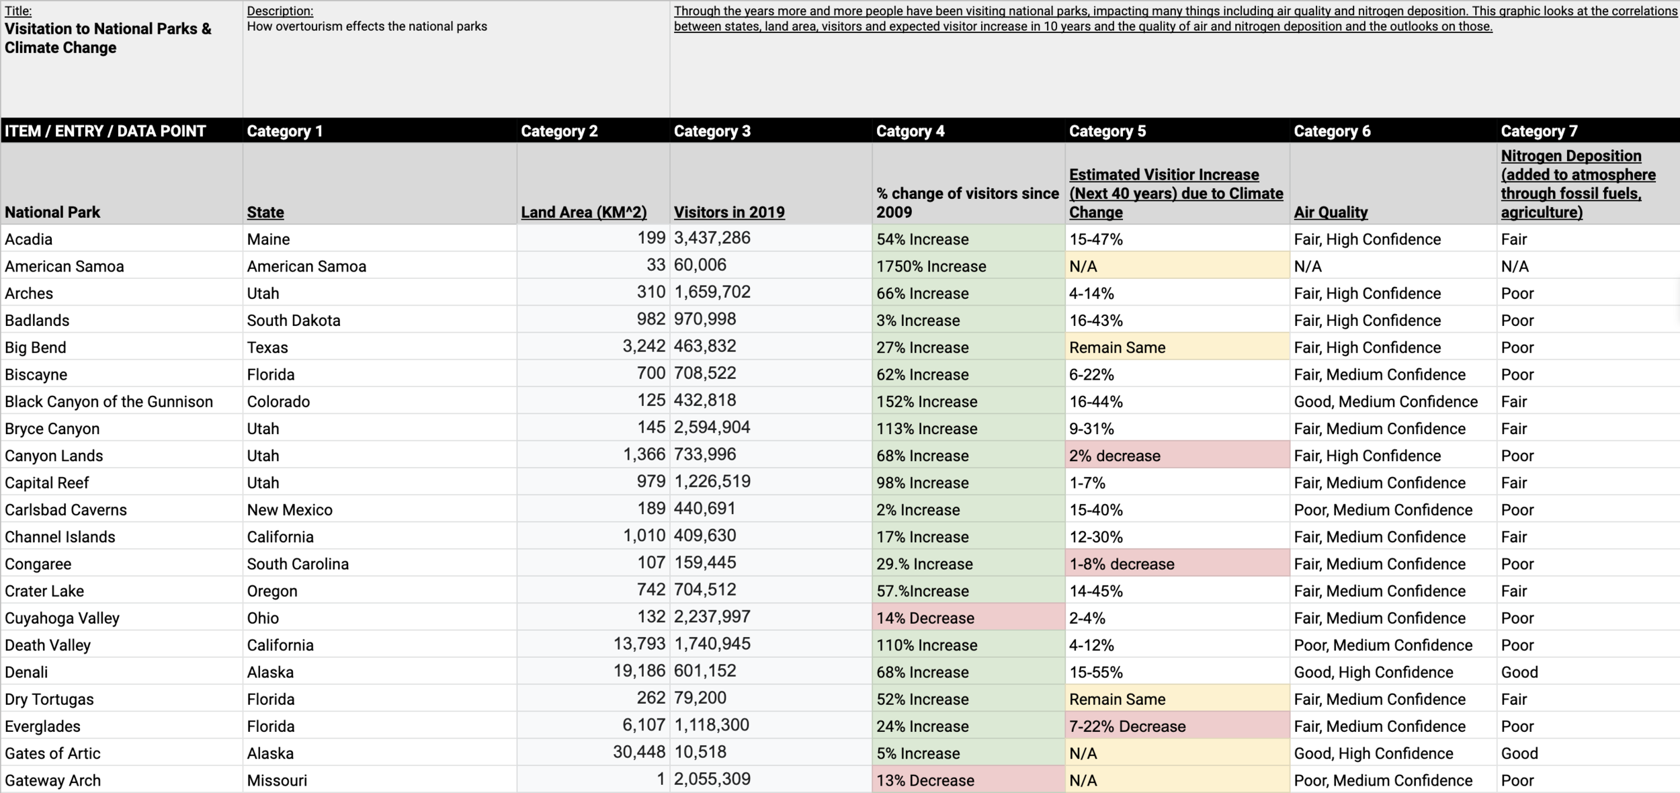Select Black Canyon of the Gunnison cell
1680x793 pixels.
pos(109,402)
